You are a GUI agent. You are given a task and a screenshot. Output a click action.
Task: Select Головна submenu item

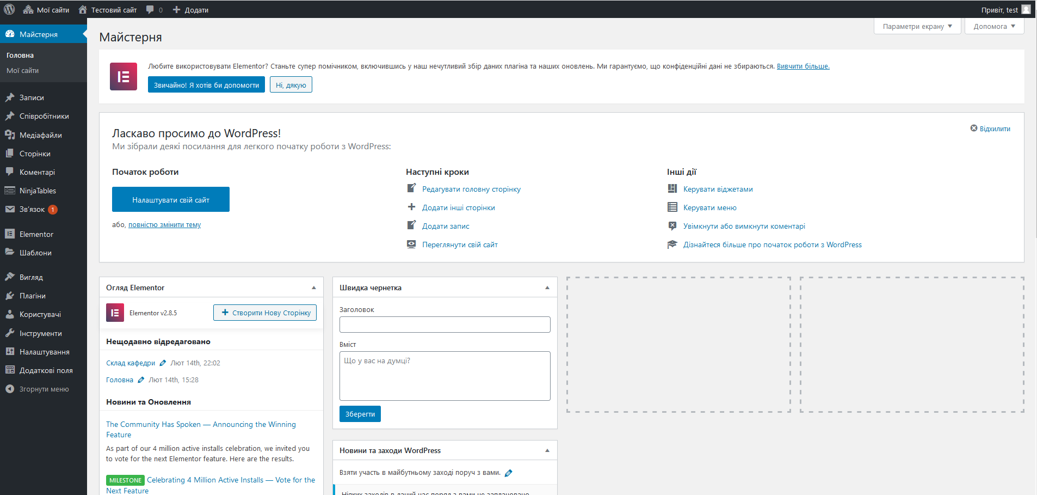pos(20,55)
